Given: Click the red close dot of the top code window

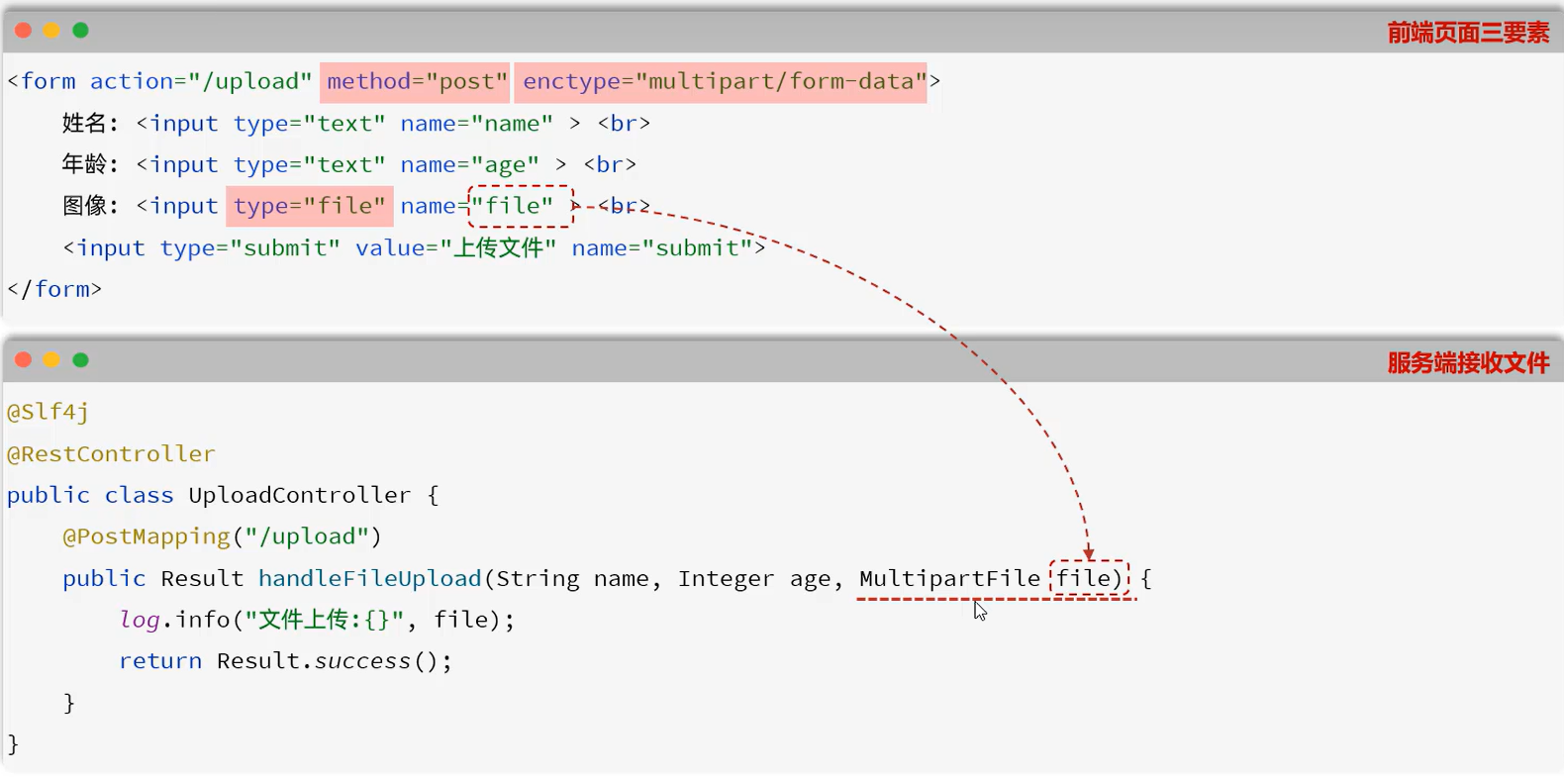Looking at the screenshot, I should point(23,31).
